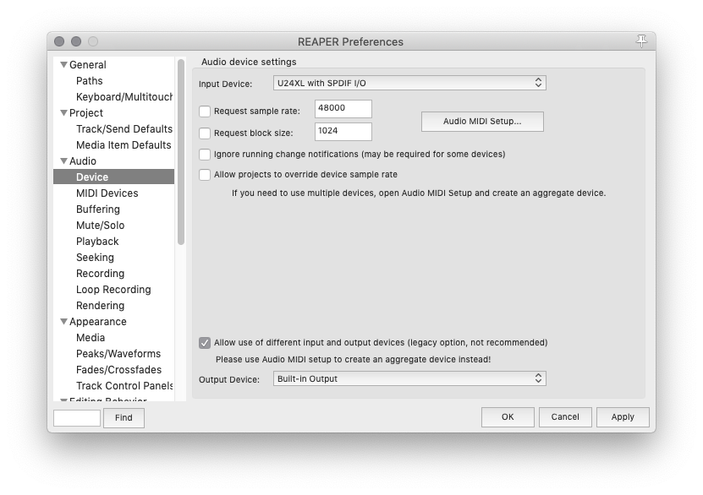Select Paths in the preferences tree

pyautogui.click(x=89, y=81)
